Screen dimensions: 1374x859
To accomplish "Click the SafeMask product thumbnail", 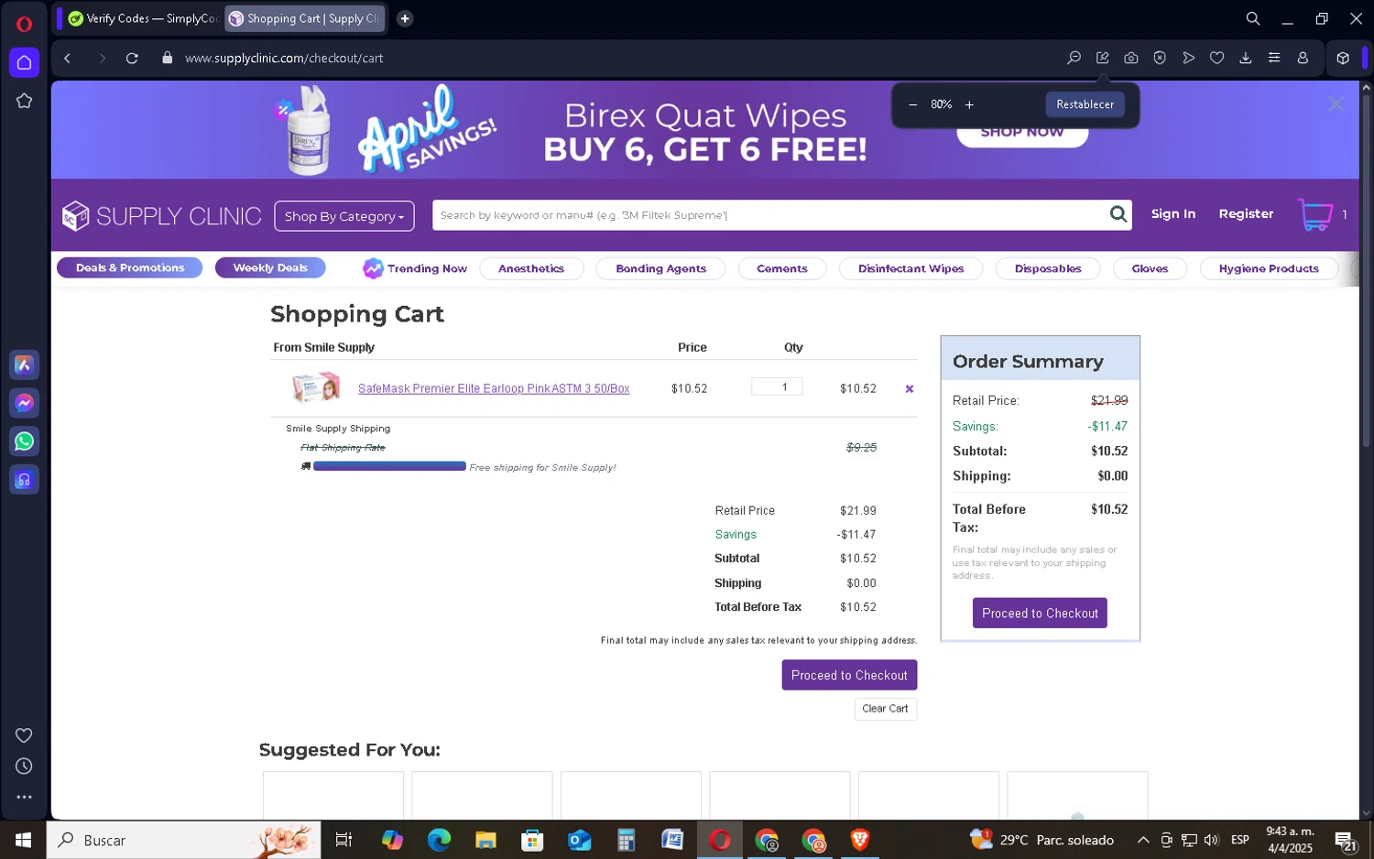I will [x=316, y=388].
